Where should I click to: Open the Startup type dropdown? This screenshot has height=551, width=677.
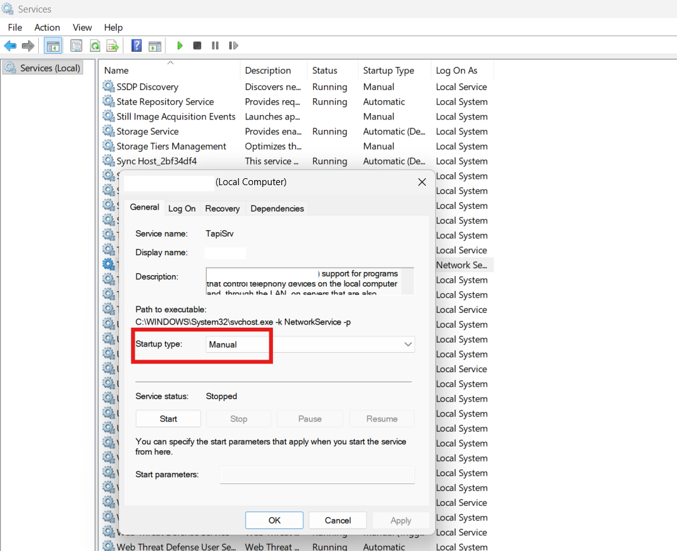tap(408, 344)
